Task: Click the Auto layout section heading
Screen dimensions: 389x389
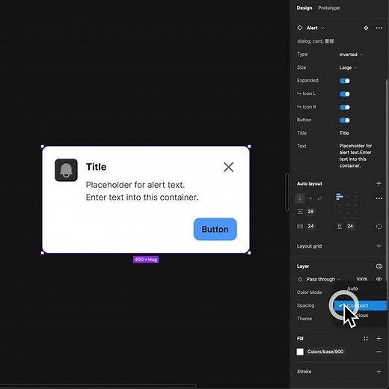Action: [310, 183]
